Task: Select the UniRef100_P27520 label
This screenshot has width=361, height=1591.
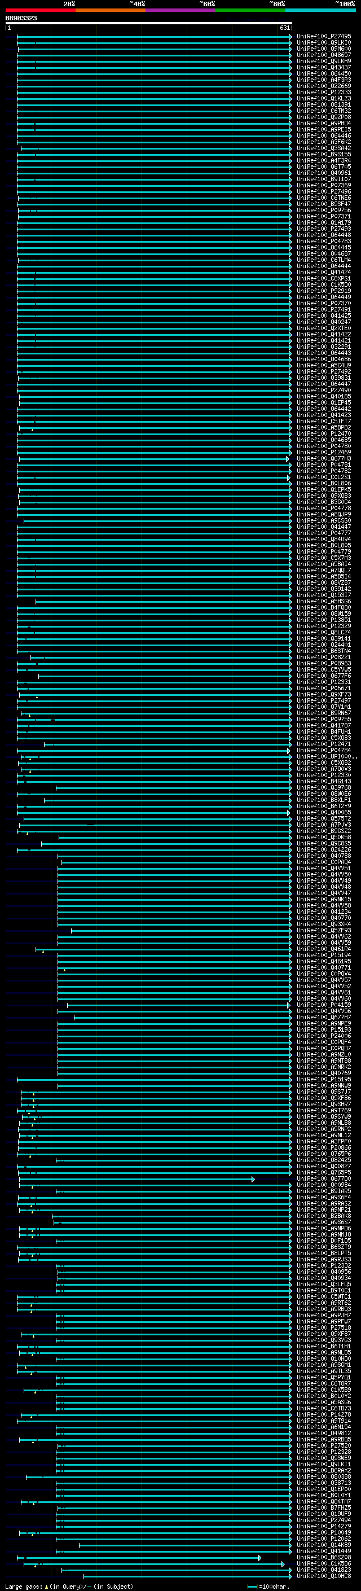Action: click(x=324, y=1446)
